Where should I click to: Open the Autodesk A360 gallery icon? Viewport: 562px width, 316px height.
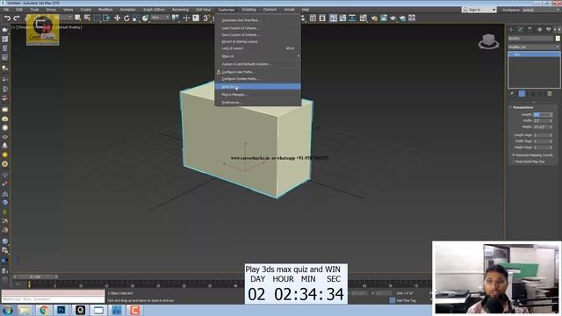tap(412, 18)
